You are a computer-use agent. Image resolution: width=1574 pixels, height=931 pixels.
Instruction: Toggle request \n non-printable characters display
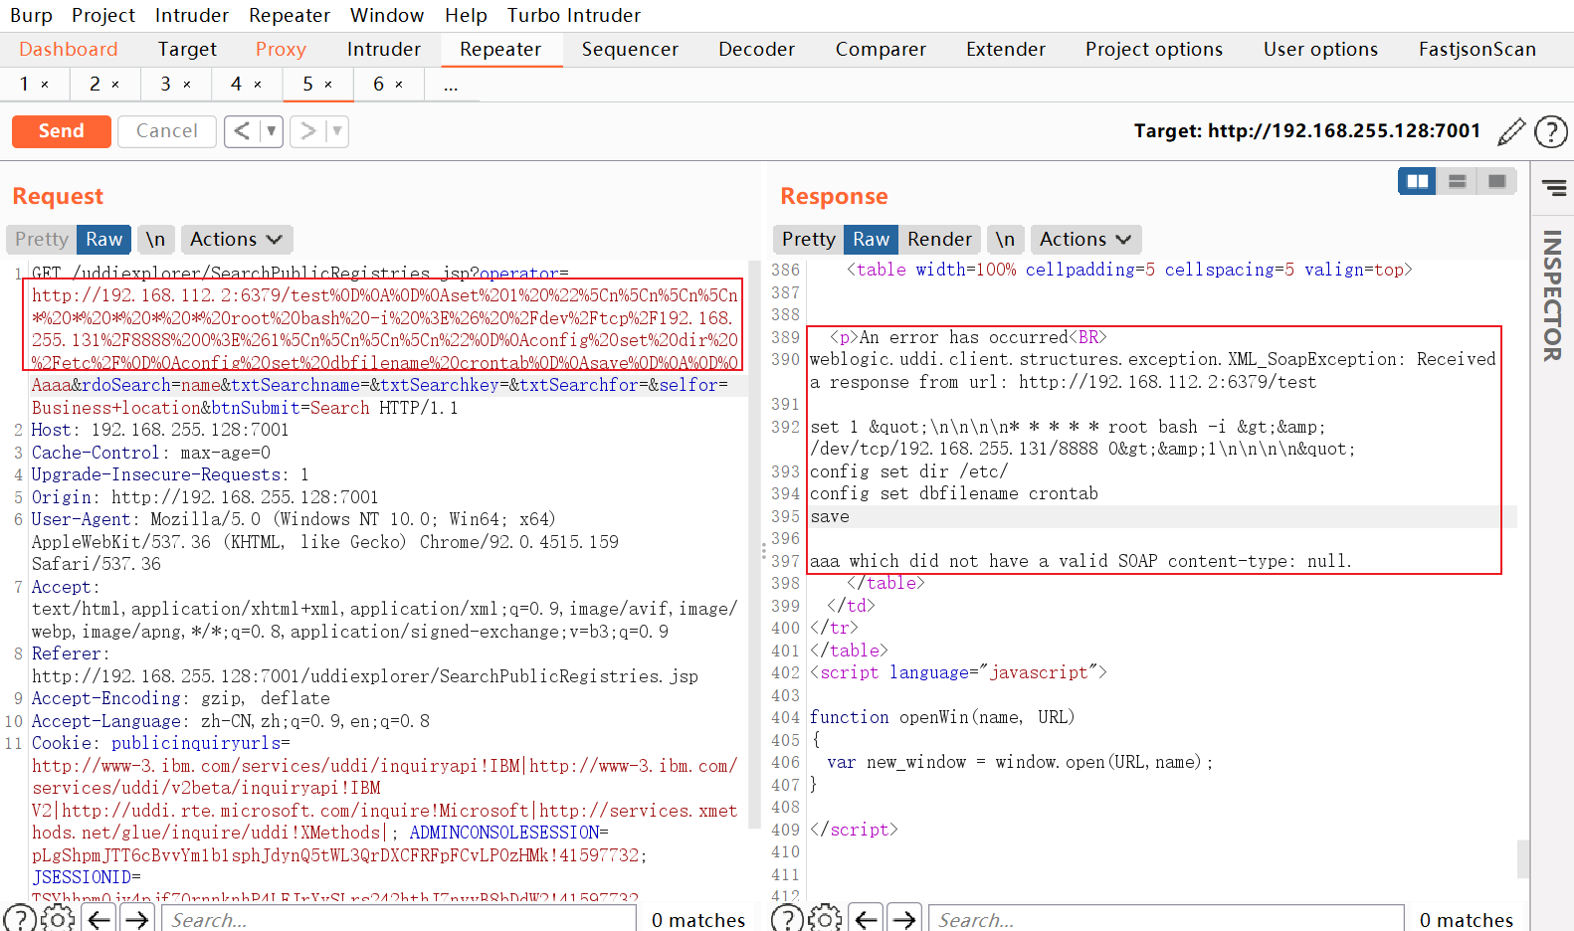pos(155,240)
